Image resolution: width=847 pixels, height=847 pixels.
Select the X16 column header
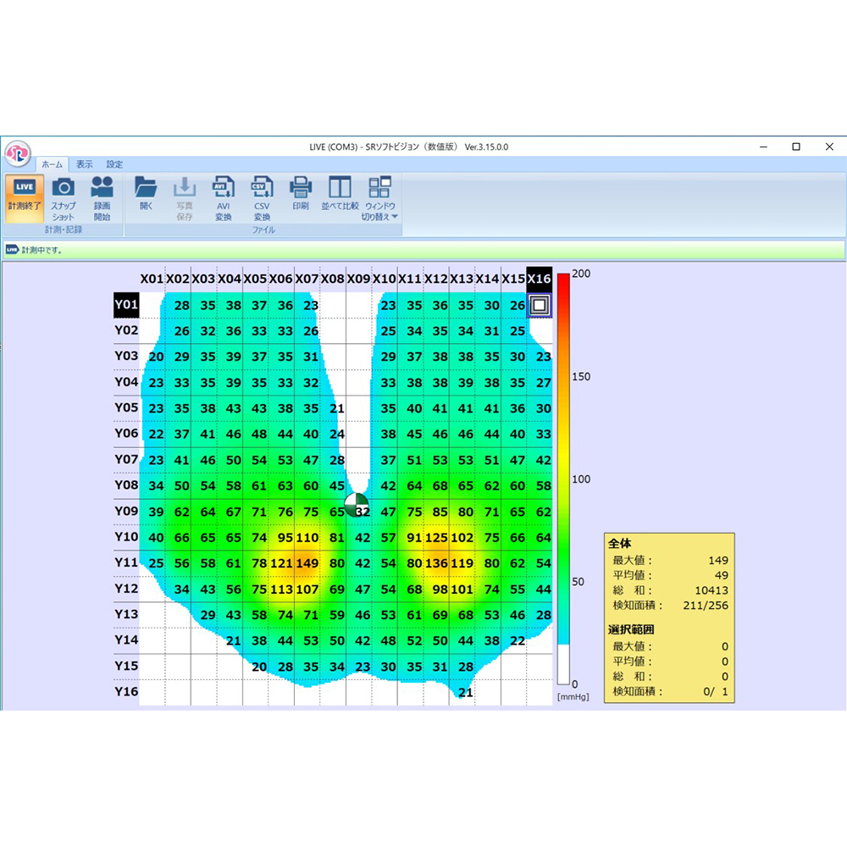(539, 279)
